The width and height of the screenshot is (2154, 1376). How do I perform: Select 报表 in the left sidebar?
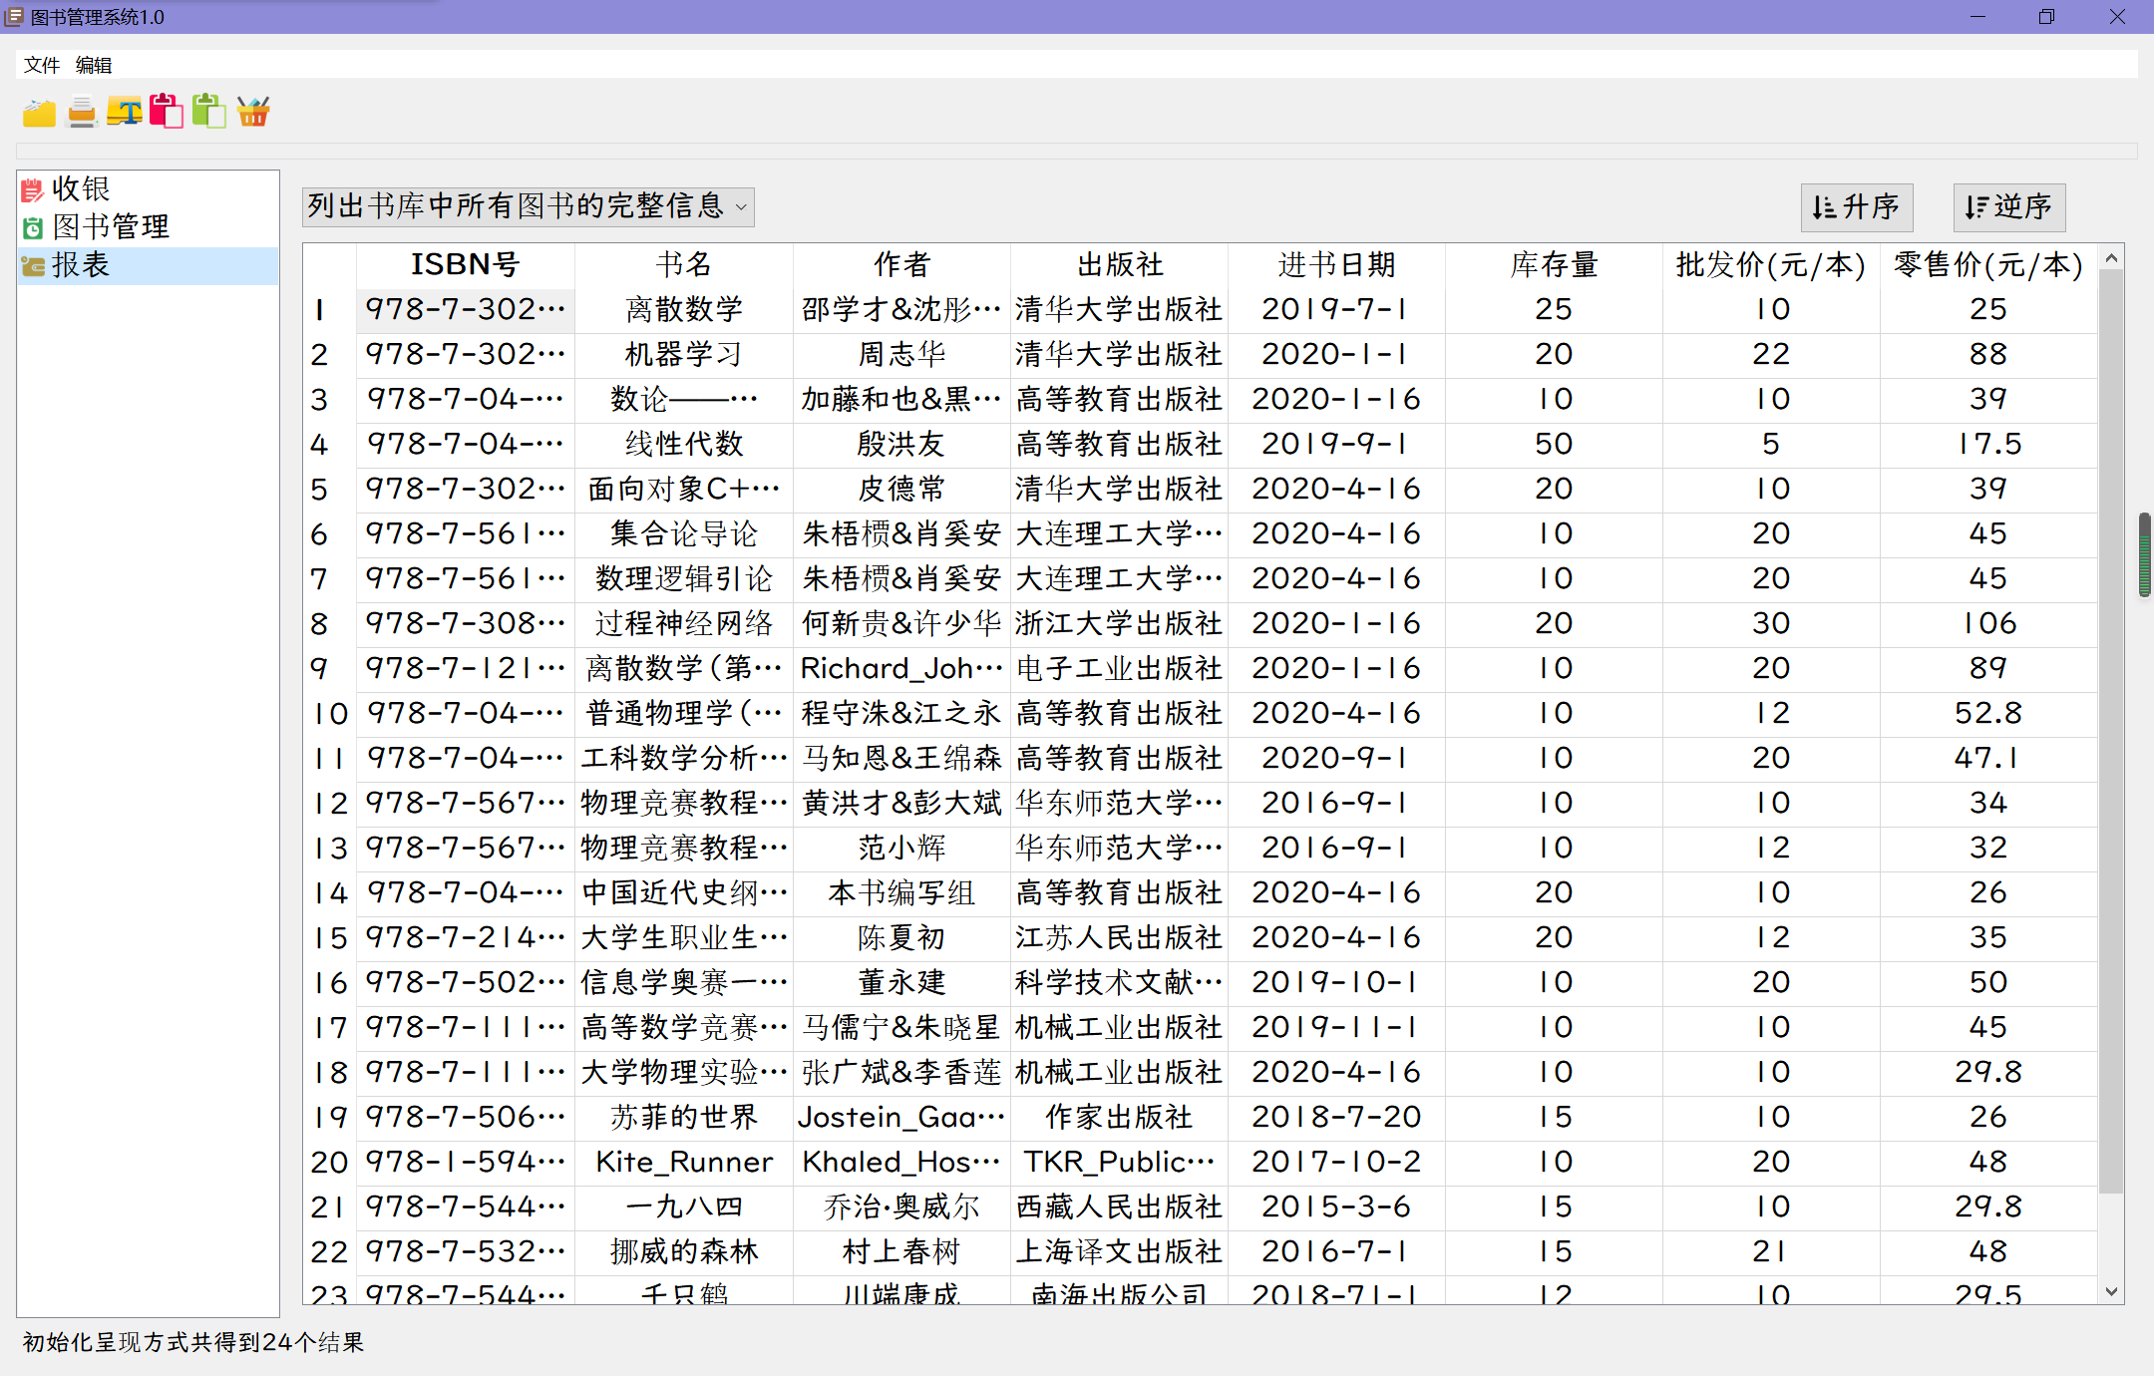pyautogui.click(x=82, y=265)
